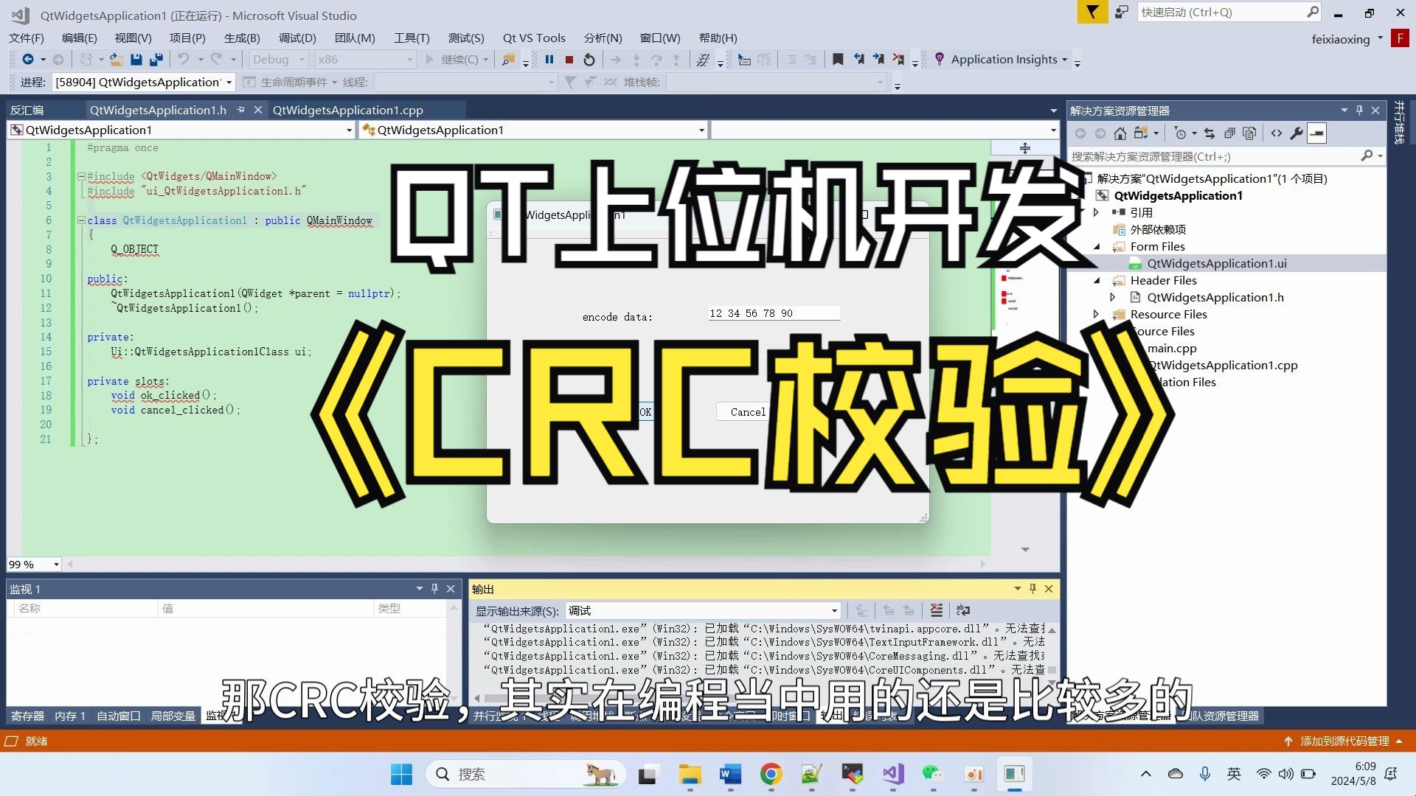1416x796 pixels.
Task: Select main.cpp in Solution Explorer
Action: pos(1172,349)
